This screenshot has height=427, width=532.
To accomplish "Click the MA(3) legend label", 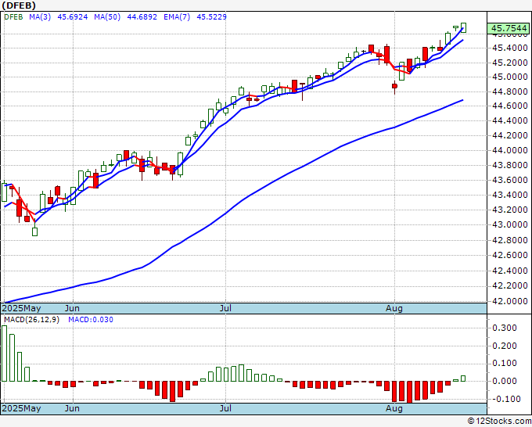I will (x=40, y=17).
